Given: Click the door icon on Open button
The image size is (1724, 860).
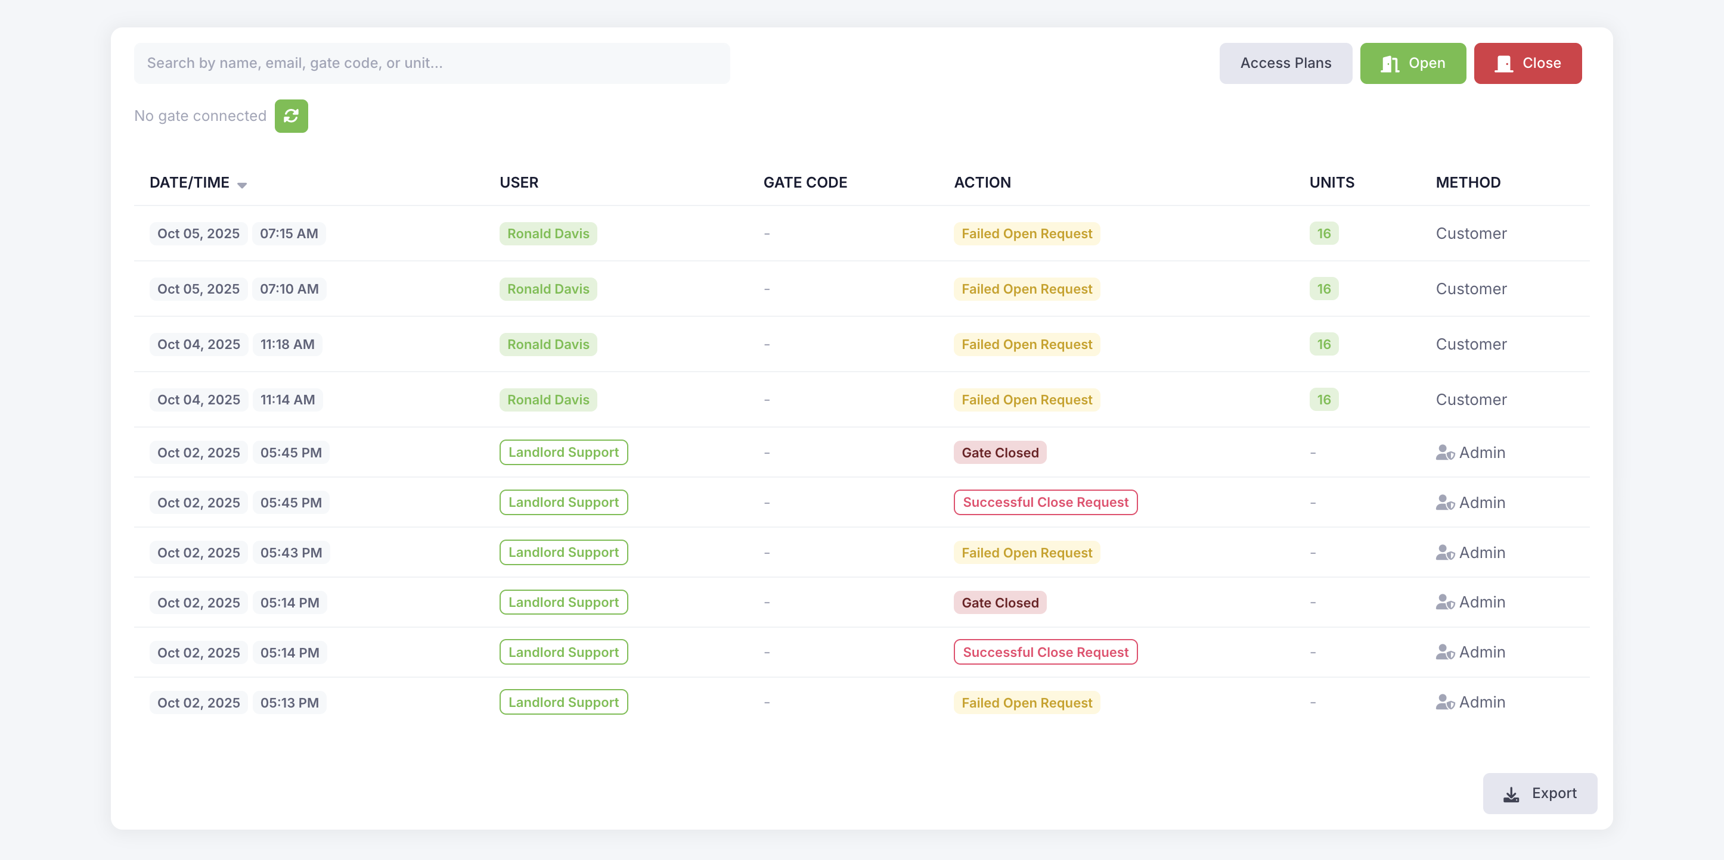Looking at the screenshot, I should point(1390,64).
